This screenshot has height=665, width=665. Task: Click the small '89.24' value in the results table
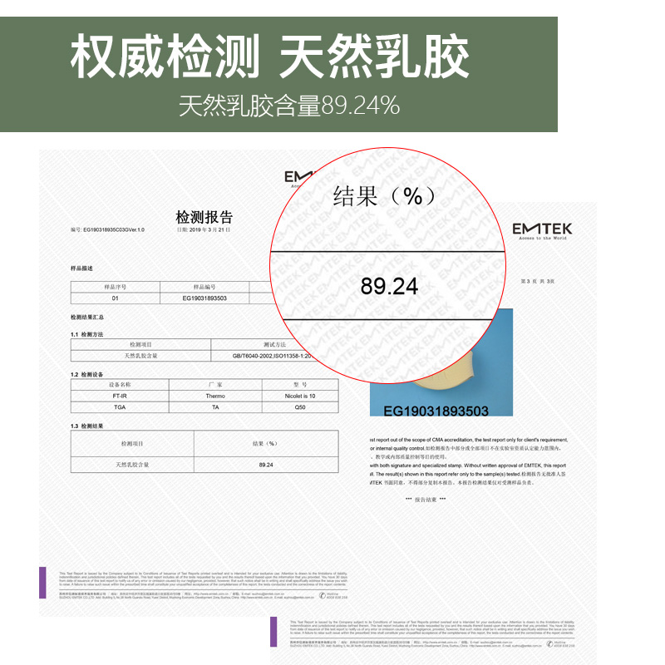[266, 465]
